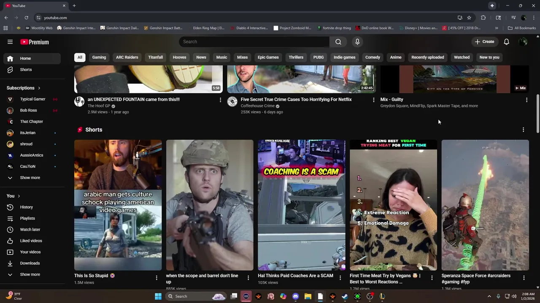The image size is (540, 303).
Task: Expand Subscriptions section chevron
Action: [x=39, y=88]
